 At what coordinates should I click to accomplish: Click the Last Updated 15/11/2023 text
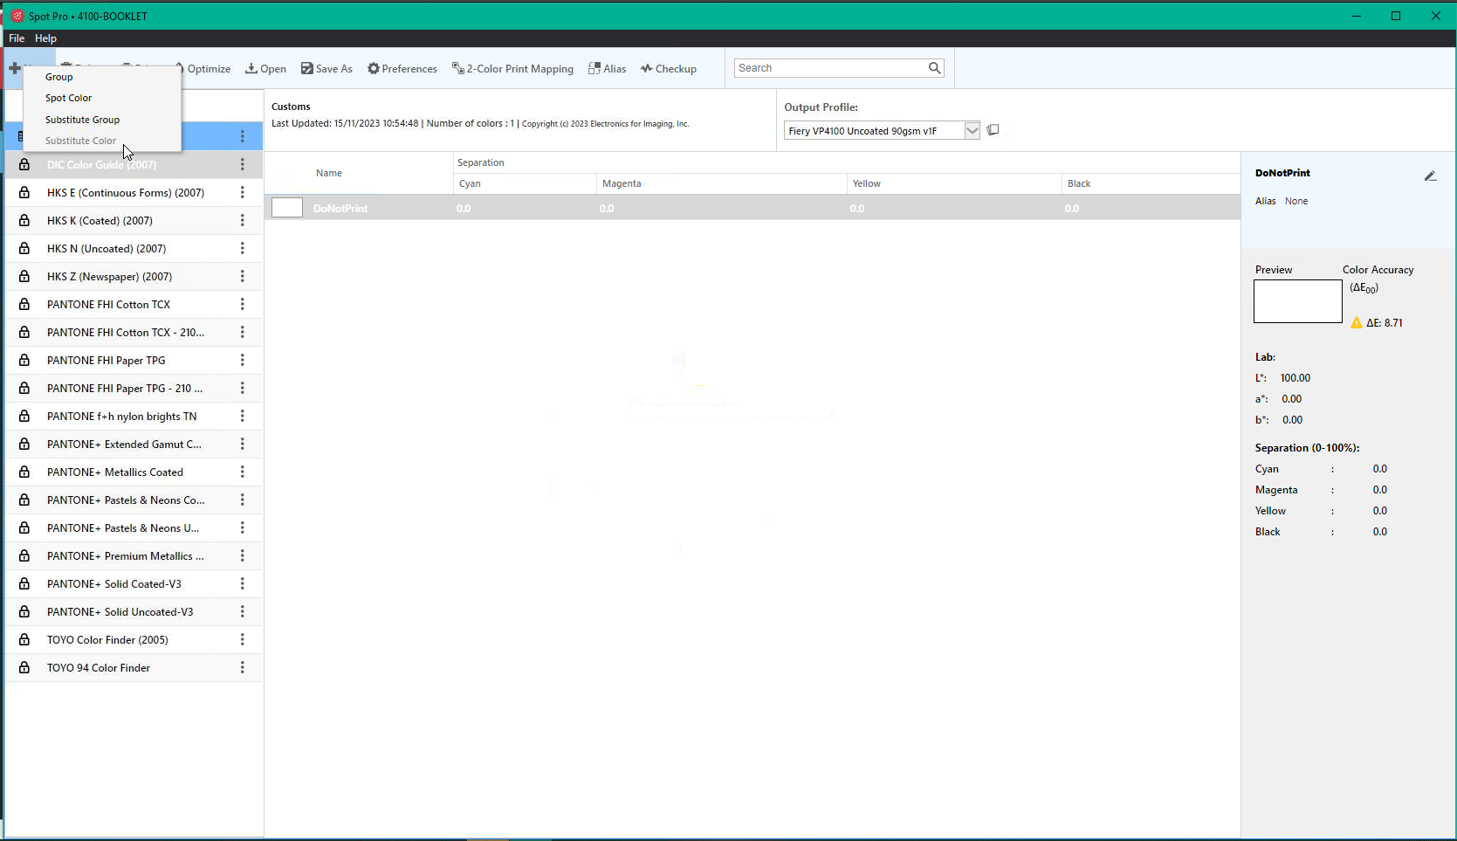(x=345, y=124)
